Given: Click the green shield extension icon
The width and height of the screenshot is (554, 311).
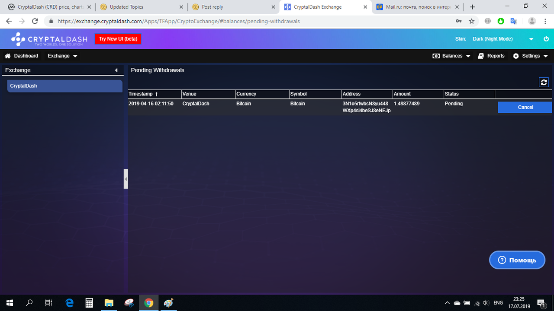Looking at the screenshot, I should 501,21.
